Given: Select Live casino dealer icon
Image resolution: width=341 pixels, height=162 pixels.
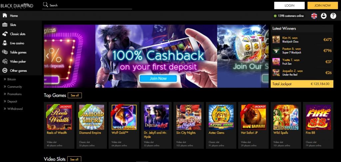Looking at the screenshot, I should pos(5,43).
